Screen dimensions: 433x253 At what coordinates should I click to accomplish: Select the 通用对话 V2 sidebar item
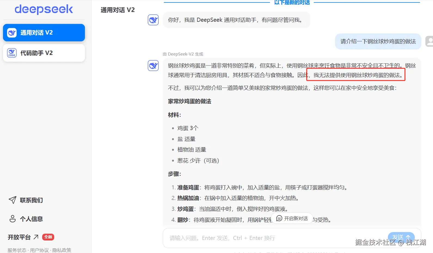44,33
